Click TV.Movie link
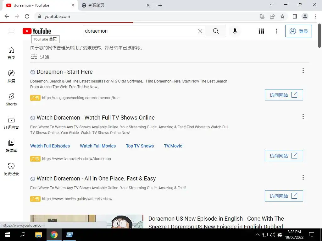This screenshot has width=322, height=241. [173, 146]
